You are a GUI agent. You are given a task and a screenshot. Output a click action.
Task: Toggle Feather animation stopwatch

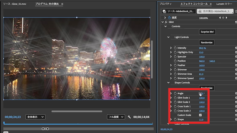click(x=175, y=65)
